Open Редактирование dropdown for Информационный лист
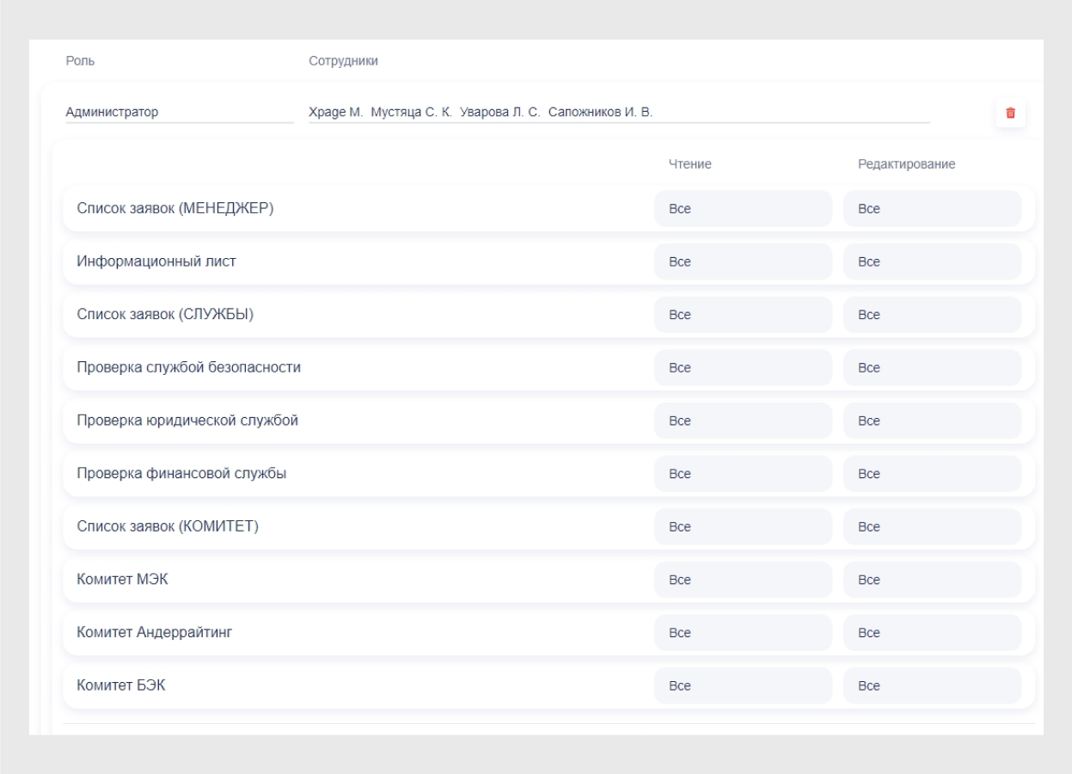The height and width of the screenshot is (774, 1072). click(x=932, y=262)
